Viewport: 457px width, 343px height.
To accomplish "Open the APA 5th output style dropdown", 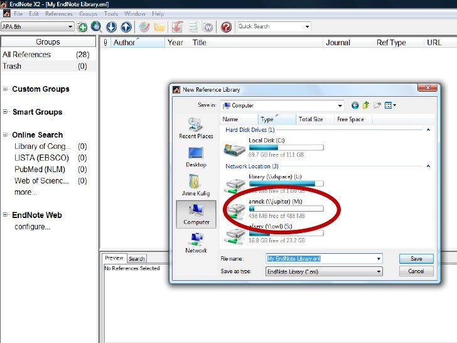I will [37, 27].
